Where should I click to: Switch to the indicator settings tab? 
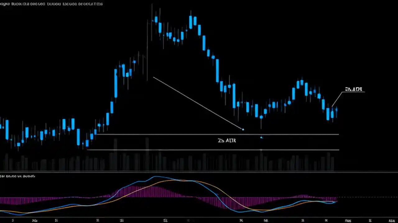coord(18,176)
